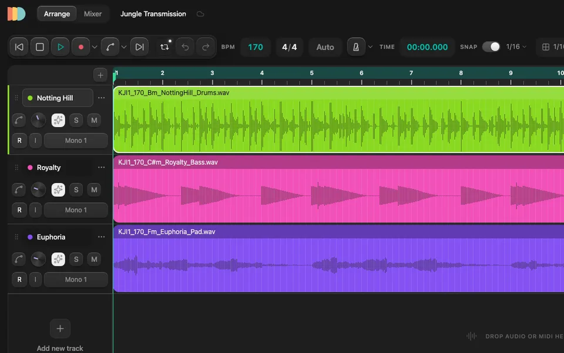Select the Notting Hill track name

click(x=58, y=98)
